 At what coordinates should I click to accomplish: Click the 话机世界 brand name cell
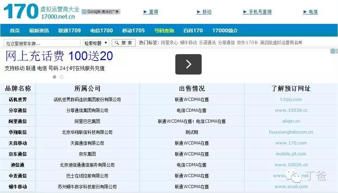18,99
